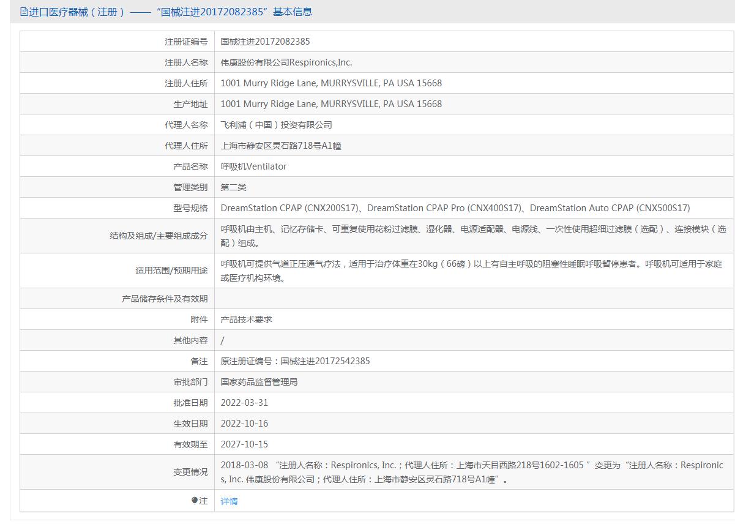Click product name 呼吸机Ventilator
The height and width of the screenshot is (527, 735).
253,166
